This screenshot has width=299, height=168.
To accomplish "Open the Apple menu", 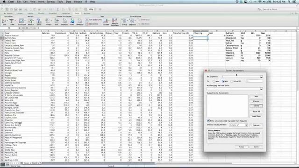I will tap(4, 1).
